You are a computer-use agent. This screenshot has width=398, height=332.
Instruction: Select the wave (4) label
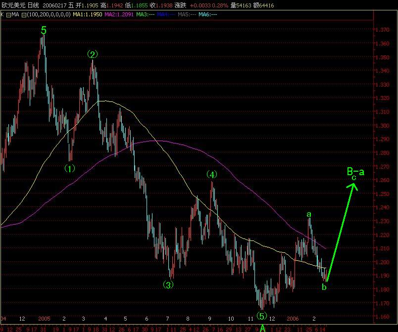click(x=212, y=175)
